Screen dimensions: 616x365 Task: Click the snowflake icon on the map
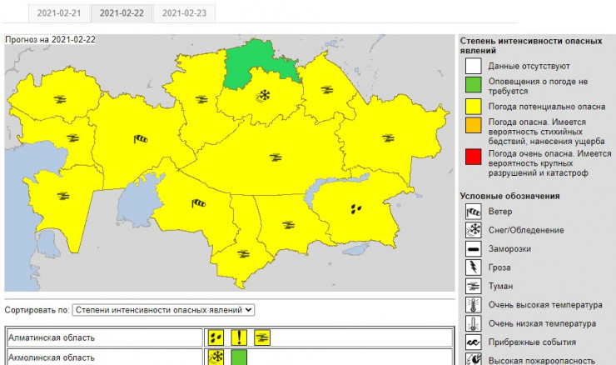(265, 95)
